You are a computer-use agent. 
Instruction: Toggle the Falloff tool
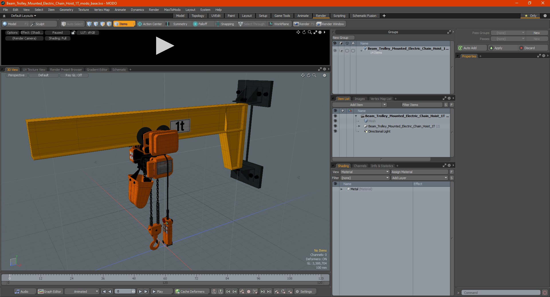200,24
